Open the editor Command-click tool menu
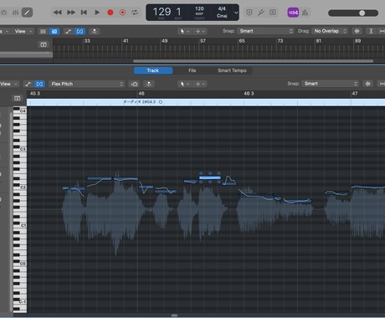The width and height of the screenshot is (385, 318). point(201,84)
